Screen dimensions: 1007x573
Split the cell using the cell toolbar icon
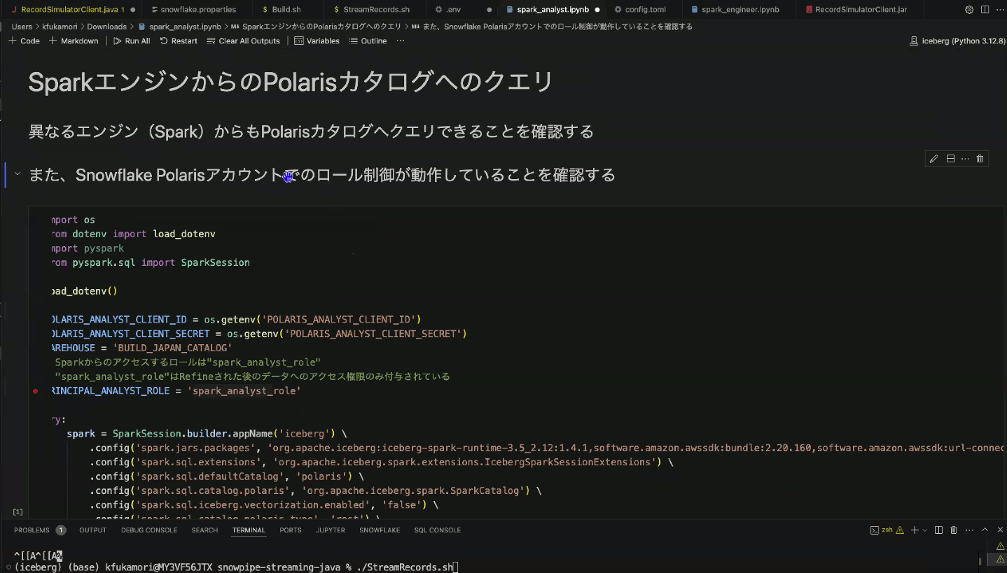click(x=950, y=159)
